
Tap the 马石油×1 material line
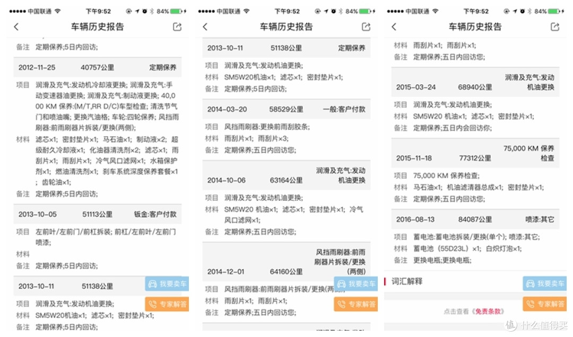[479, 187]
